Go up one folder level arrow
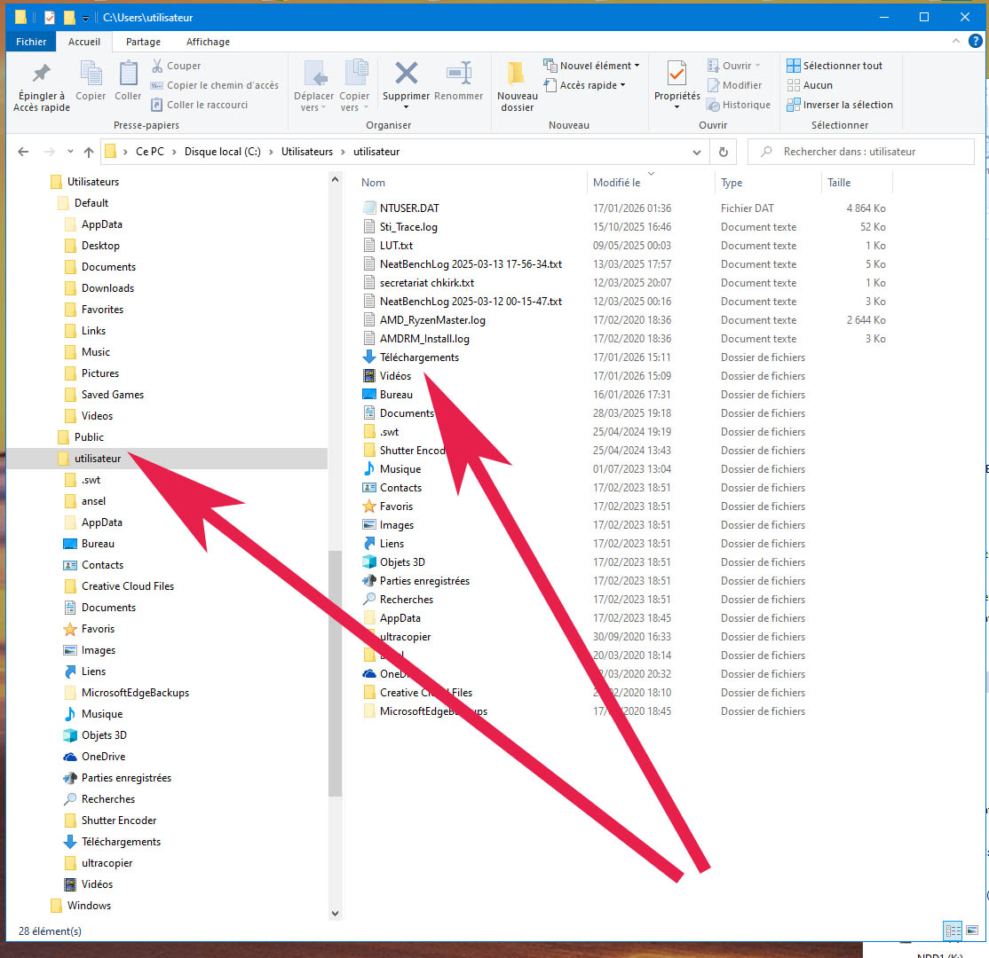Image resolution: width=989 pixels, height=958 pixels. pyautogui.click(x=89, y=152)
